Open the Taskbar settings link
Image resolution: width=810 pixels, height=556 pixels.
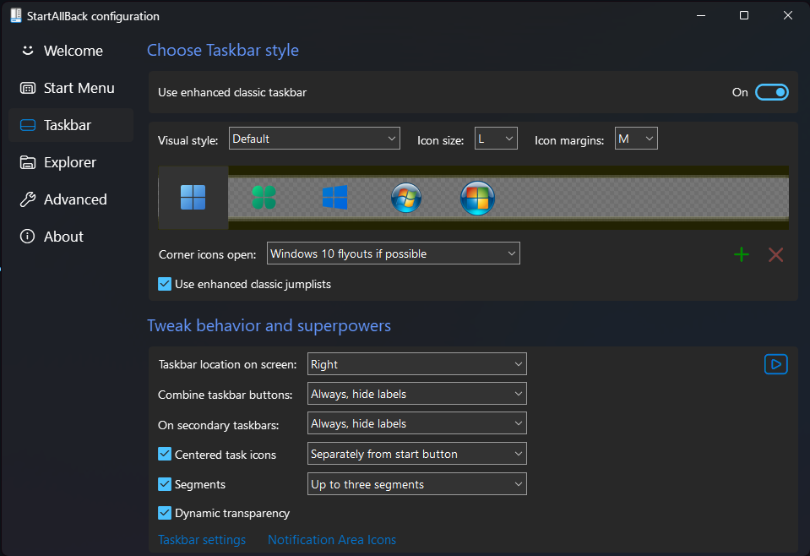pyautogui.click(x=201, y=539)
